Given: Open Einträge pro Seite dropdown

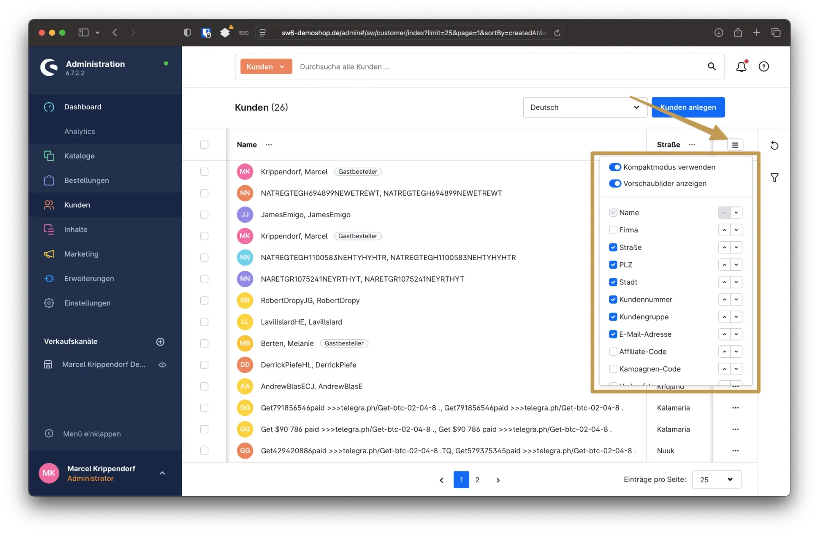Looking at the screenshot, I should coord(716,479).
